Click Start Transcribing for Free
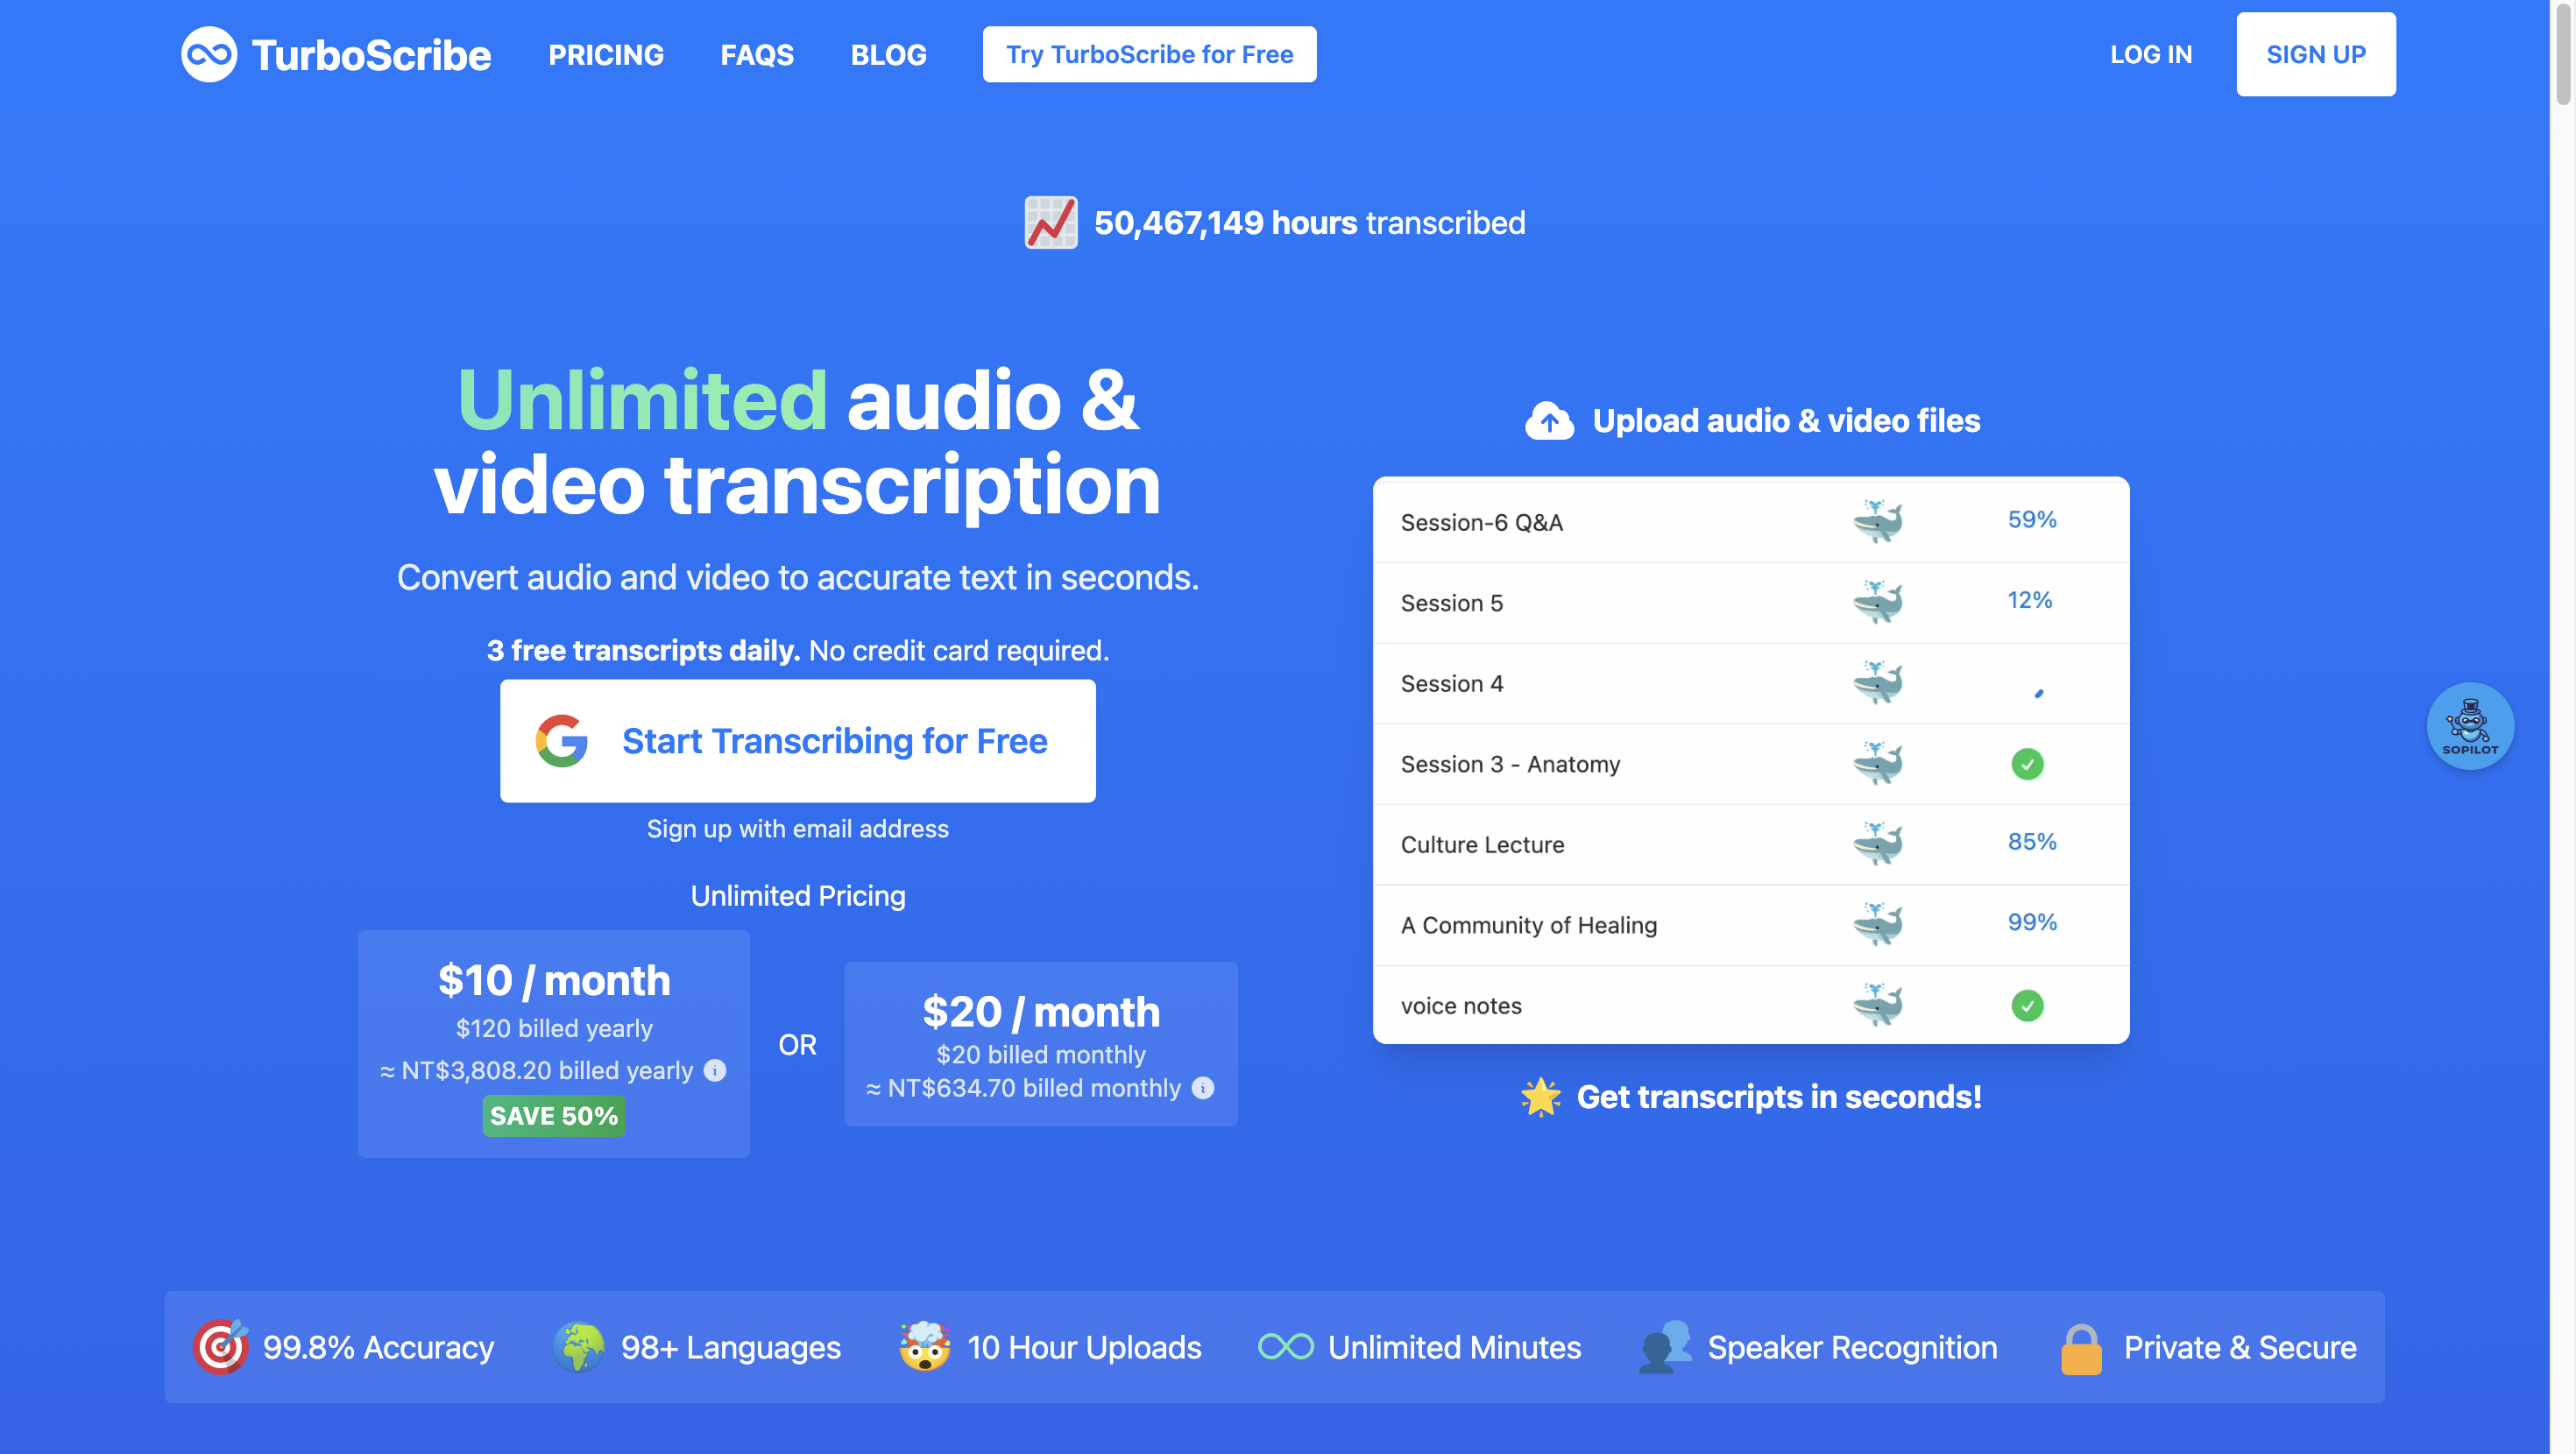2576x1454 pixels. (x=798, y=741)
